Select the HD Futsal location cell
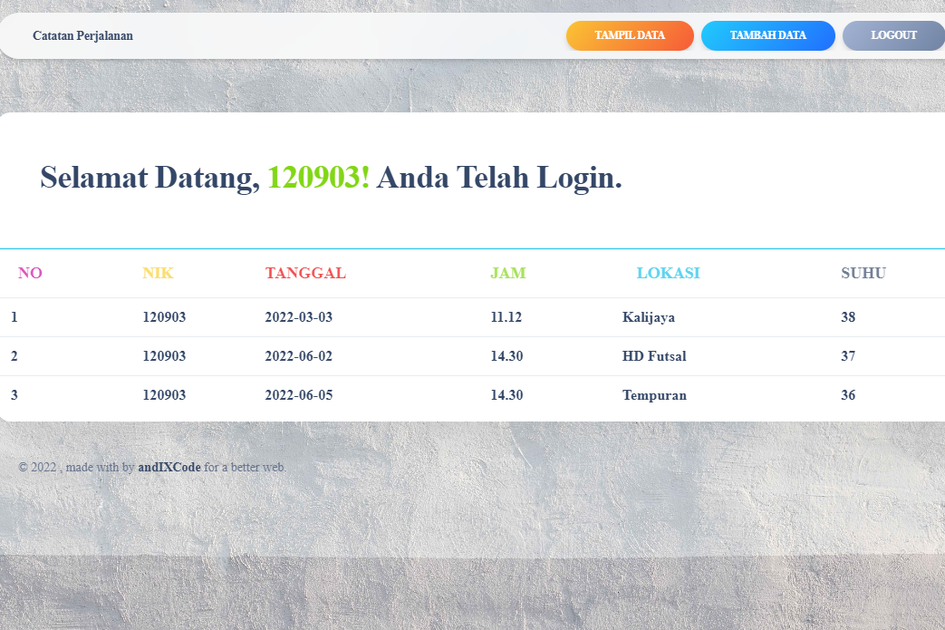The width and height of the screenshot is (945, 630). [x=653, y=356]
